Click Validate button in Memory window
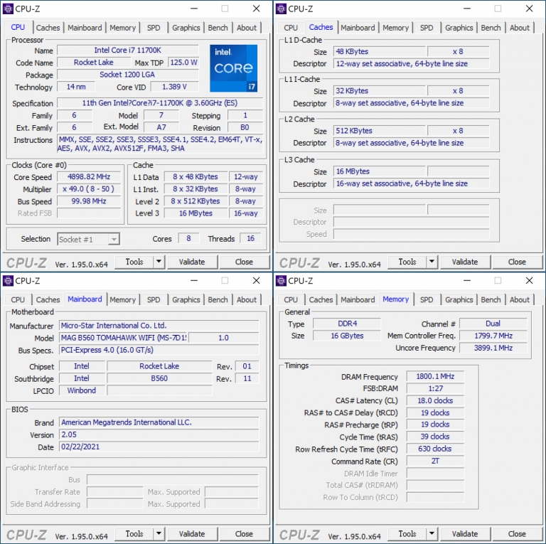546x544 pixels. pos(465,534)
